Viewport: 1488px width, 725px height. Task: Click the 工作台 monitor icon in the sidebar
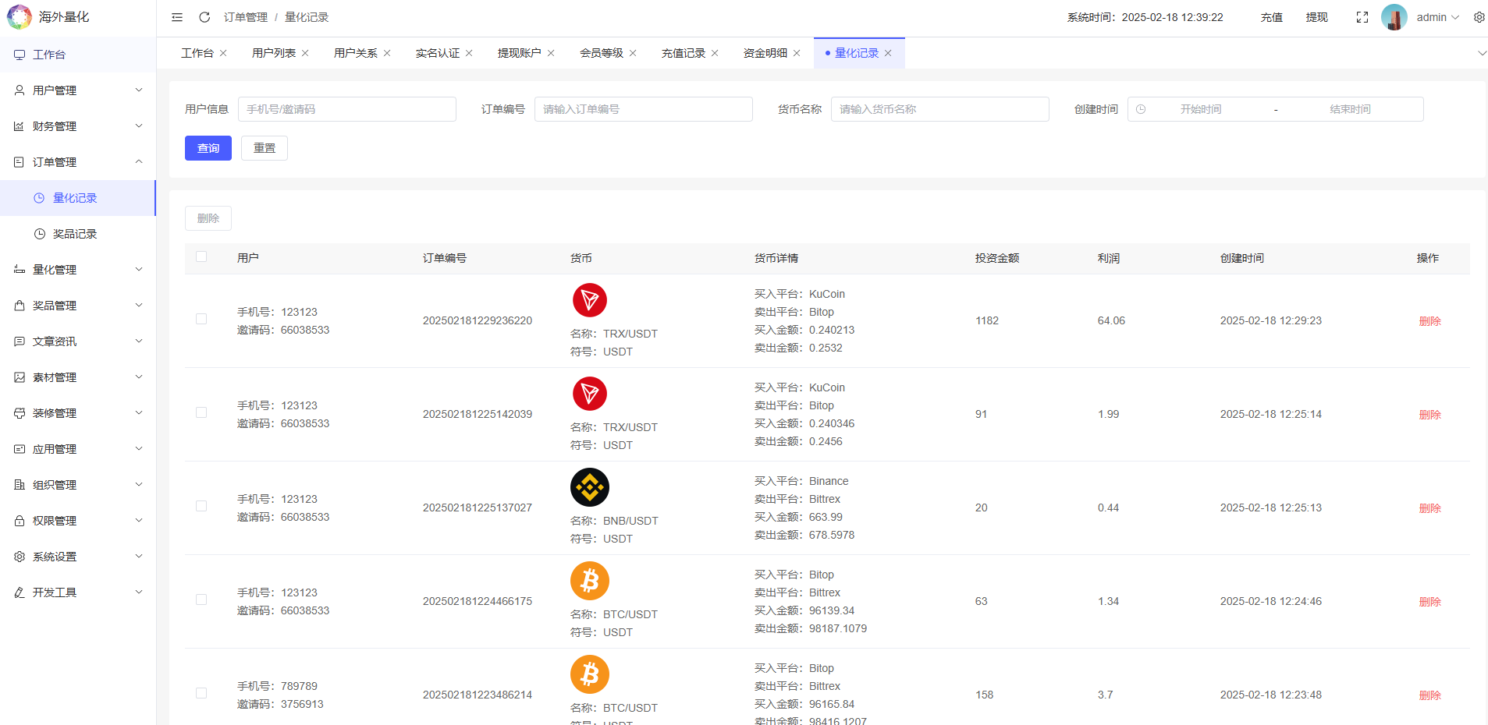coord(20,55)
